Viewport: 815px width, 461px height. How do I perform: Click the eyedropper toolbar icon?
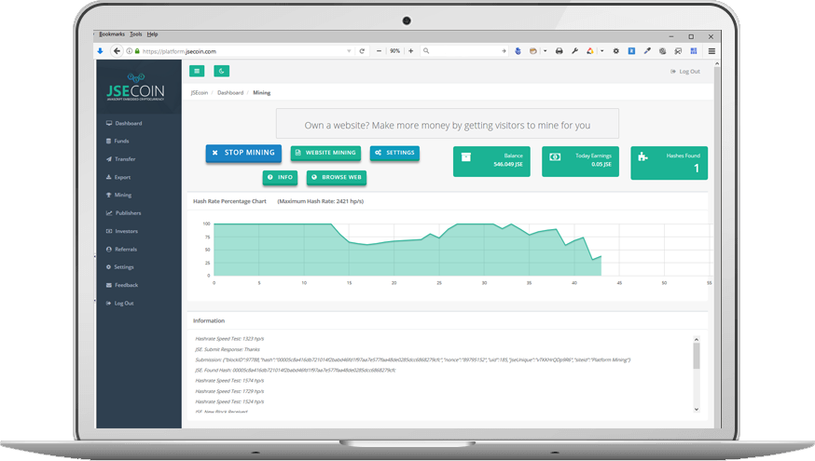647,51
